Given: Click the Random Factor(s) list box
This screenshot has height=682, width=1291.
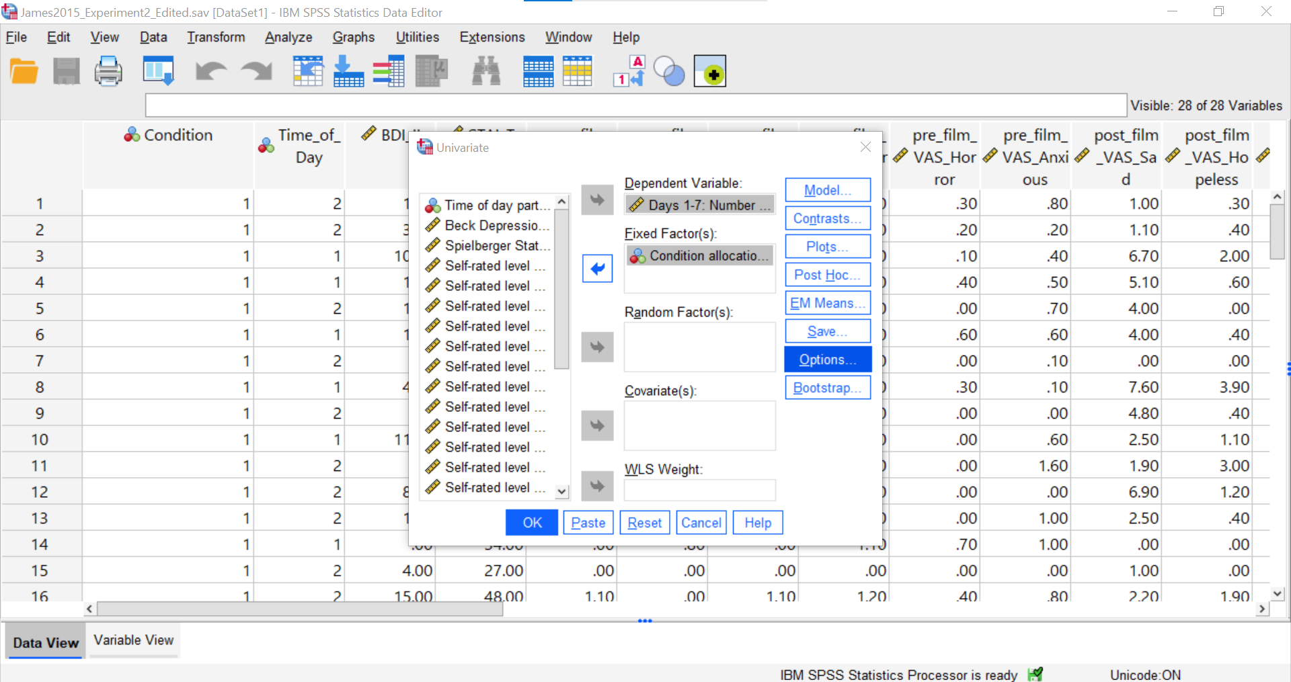Looking at the screenshot, I should coord(700,347).
